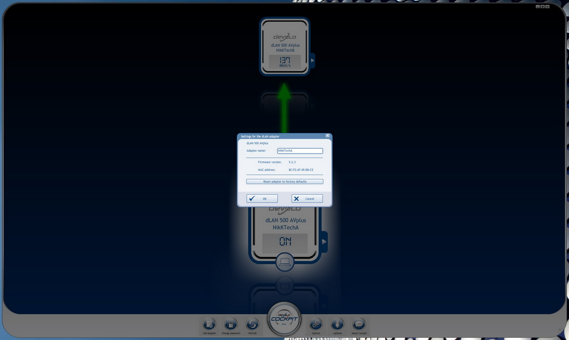Click the devolo Cockpit center logo
The height and width of the screenshot is (340, 569).
pos(284,319)
